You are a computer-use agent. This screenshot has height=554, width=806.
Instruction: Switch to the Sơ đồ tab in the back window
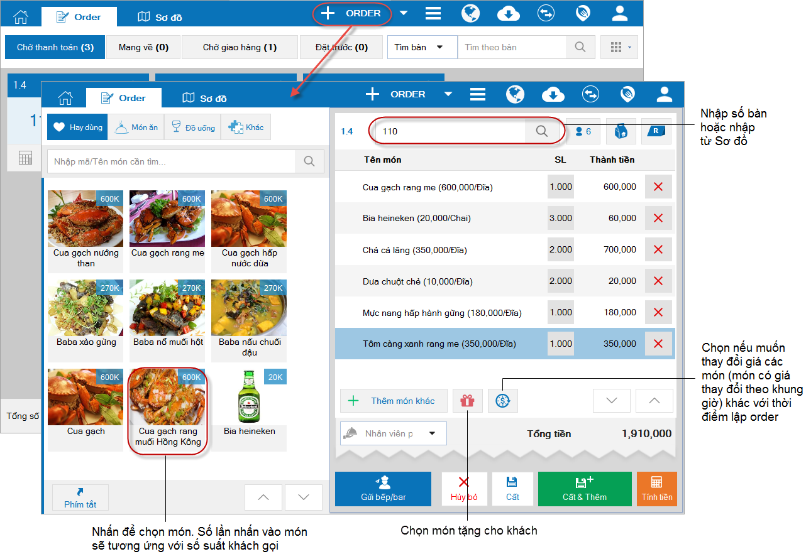pos(160,17)
